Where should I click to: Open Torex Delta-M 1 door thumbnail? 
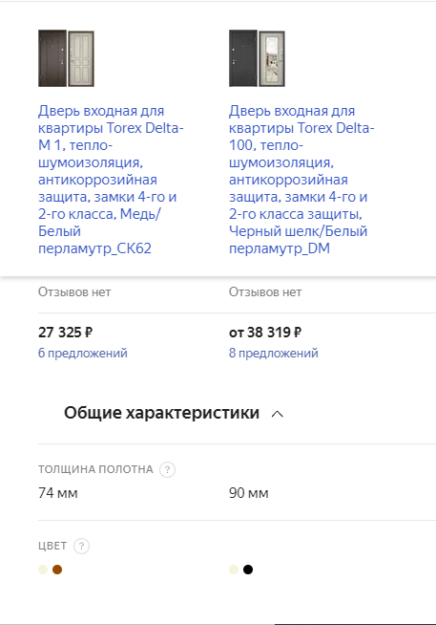pos(66,58)
